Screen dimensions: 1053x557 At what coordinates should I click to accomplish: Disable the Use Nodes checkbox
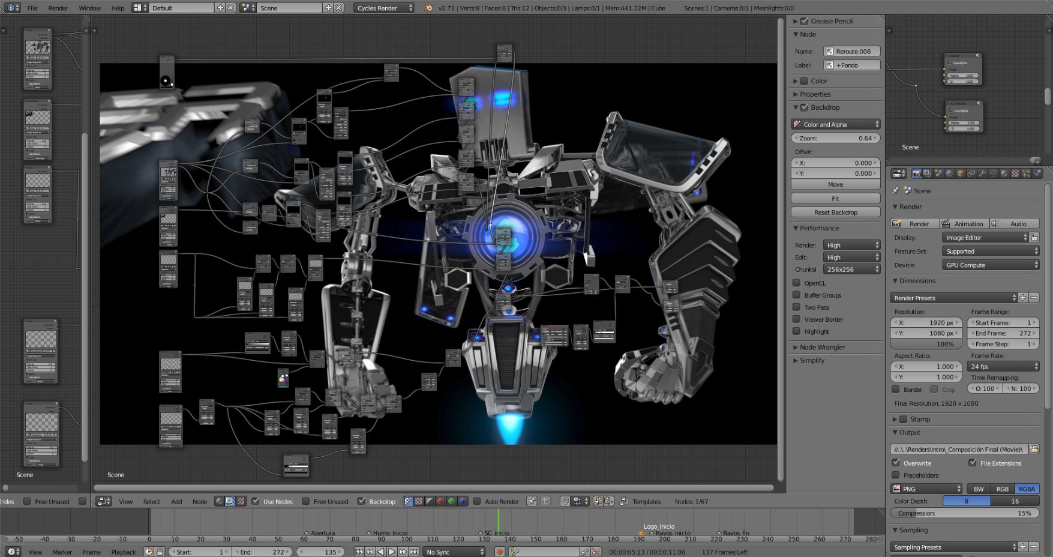tap(256, 501)
